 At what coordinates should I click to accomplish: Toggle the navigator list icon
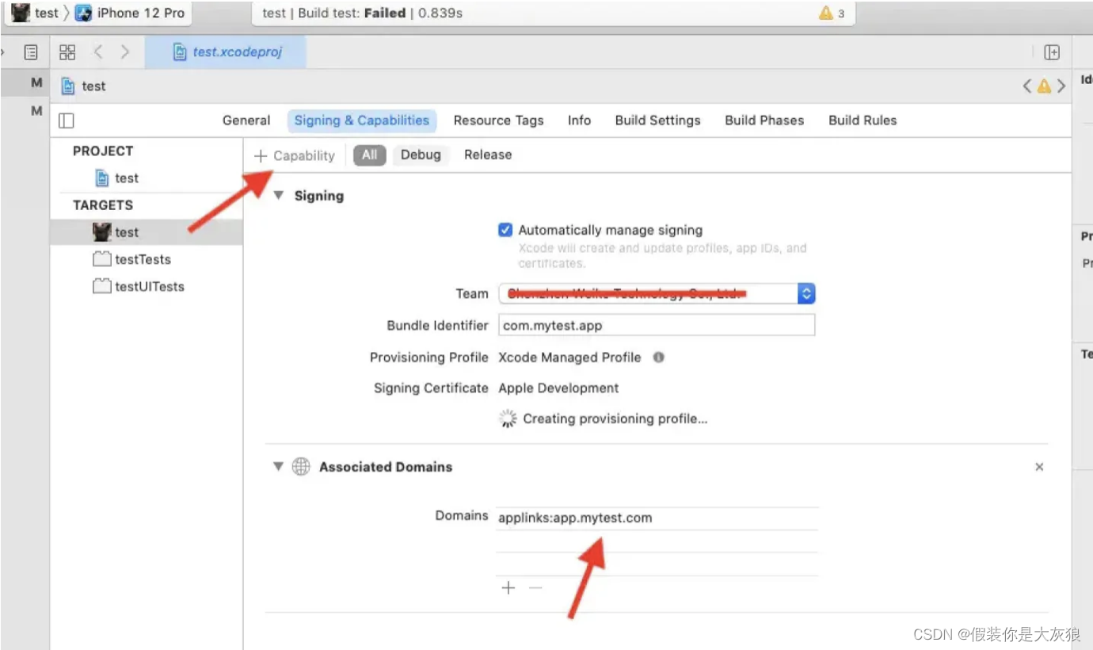(31, 52)
